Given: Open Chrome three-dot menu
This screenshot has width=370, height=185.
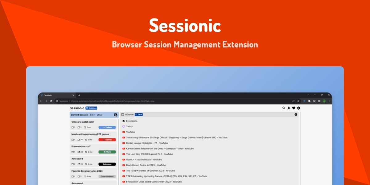Looking at the screenshot, I should tap(329, 101).
